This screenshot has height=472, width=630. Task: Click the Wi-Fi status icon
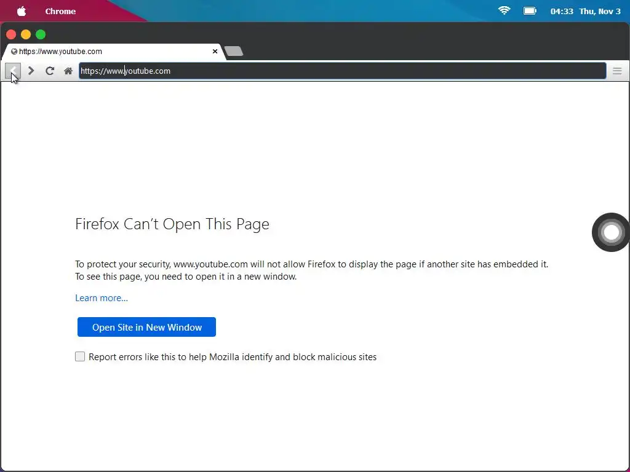504,11
